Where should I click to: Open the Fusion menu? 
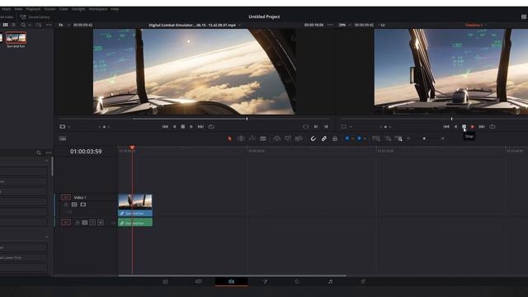pyautogui.click(x=49, y=9)
